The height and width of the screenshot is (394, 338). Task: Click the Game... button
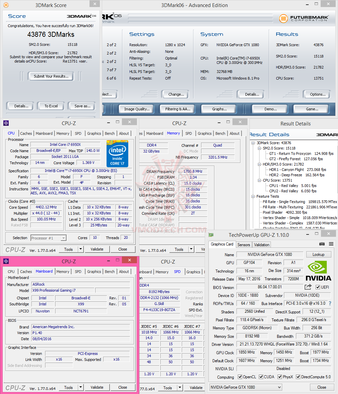click(x=312, y=109)
